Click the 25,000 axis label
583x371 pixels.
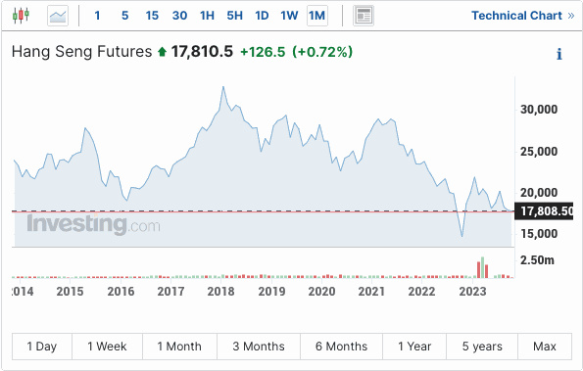click(539, 151)
